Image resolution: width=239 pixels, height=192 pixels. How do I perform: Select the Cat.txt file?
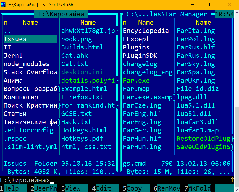pos(75,64)
